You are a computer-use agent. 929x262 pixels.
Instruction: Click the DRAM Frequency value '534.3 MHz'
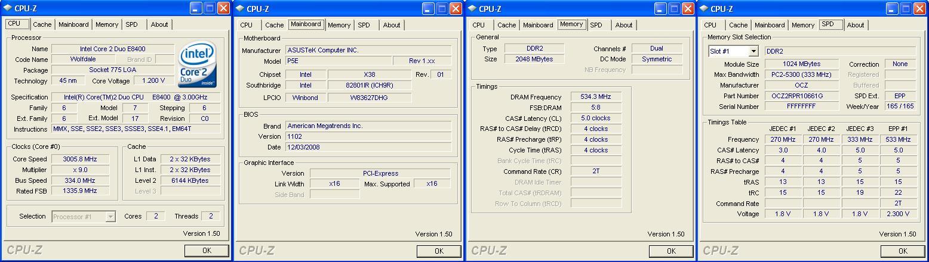pyautogui.click(x=596, y=97)
